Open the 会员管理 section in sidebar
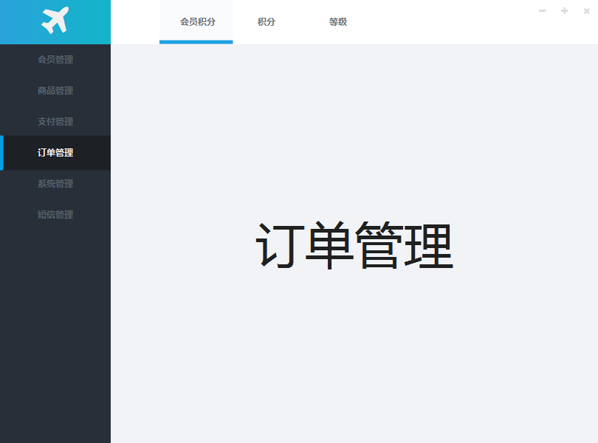598x443 pixels. (x=55, y=59)
